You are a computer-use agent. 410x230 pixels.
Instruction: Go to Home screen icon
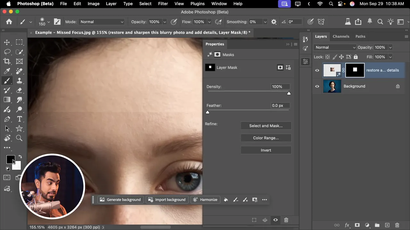(9, 22)
